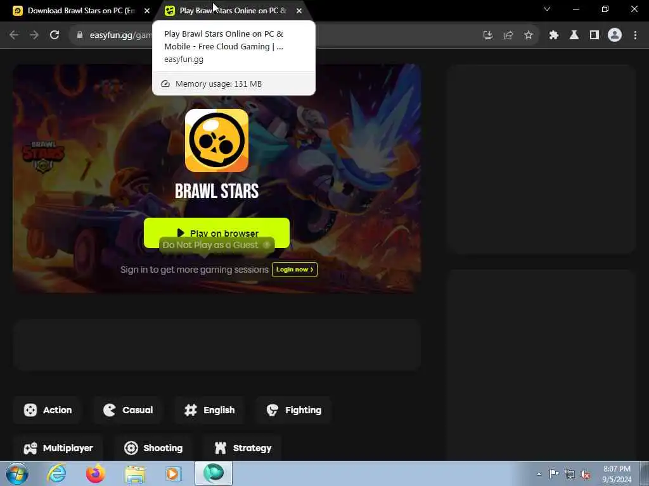Open the tab search chevron

tap(547, 9)
